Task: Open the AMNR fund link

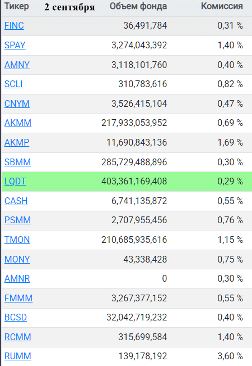Action: click(17, 278)
